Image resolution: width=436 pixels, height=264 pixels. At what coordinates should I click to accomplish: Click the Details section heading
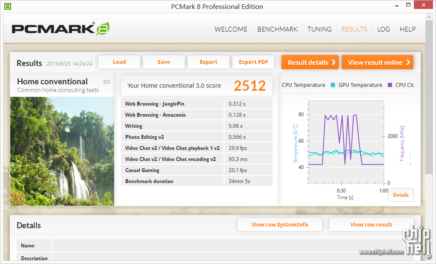[x=29, y=225]
